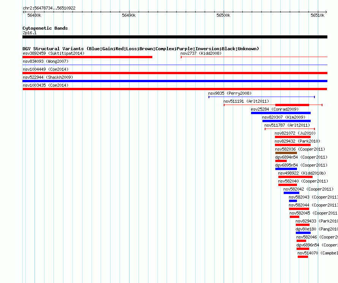Select the small blue nsv582043 bar
338x283 pixels.
pyautogui.click(x=293, y=201)
